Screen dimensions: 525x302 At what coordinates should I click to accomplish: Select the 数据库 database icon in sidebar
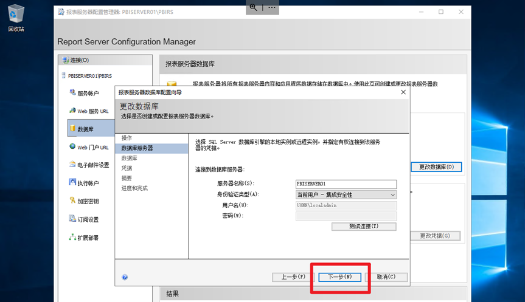[73, 129]
